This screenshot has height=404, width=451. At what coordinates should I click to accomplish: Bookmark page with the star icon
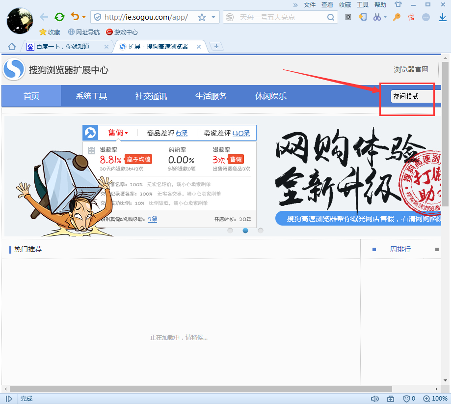pos(202,17)
